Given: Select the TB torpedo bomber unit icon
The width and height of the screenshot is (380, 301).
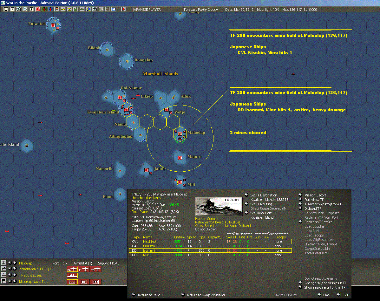Looking at the screenshot, I should tap(95, 270).
